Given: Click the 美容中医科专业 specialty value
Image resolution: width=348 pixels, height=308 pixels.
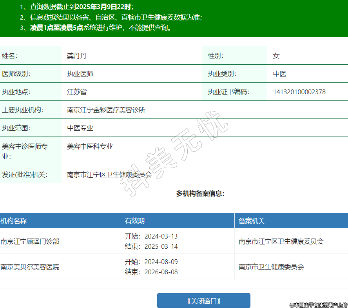Looking at the screenshot, I should point(90,146).
